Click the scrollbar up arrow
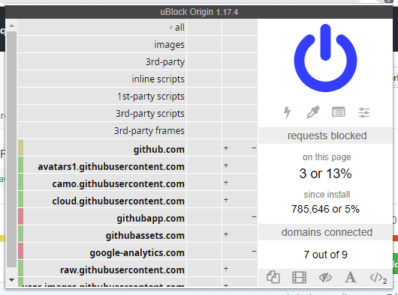Screen dimensions: 398x295 coord(11,25)
